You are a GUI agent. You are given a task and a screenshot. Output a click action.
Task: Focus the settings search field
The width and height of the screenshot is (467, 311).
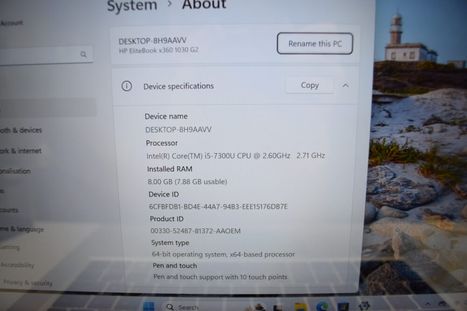click(x=46, y=55)
